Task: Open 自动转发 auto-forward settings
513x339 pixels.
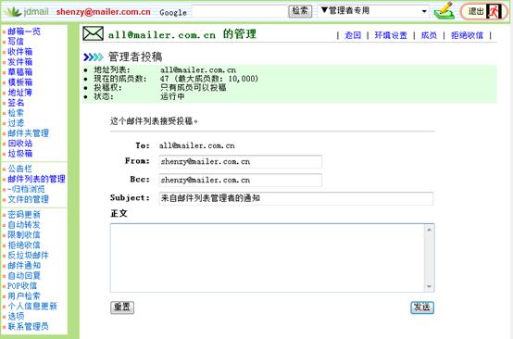Action: tap(24, 225)
